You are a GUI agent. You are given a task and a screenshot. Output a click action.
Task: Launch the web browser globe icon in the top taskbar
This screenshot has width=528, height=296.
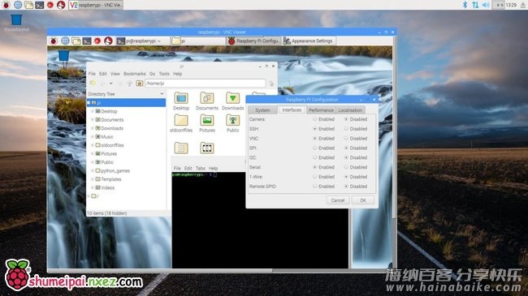coord(18,5)
